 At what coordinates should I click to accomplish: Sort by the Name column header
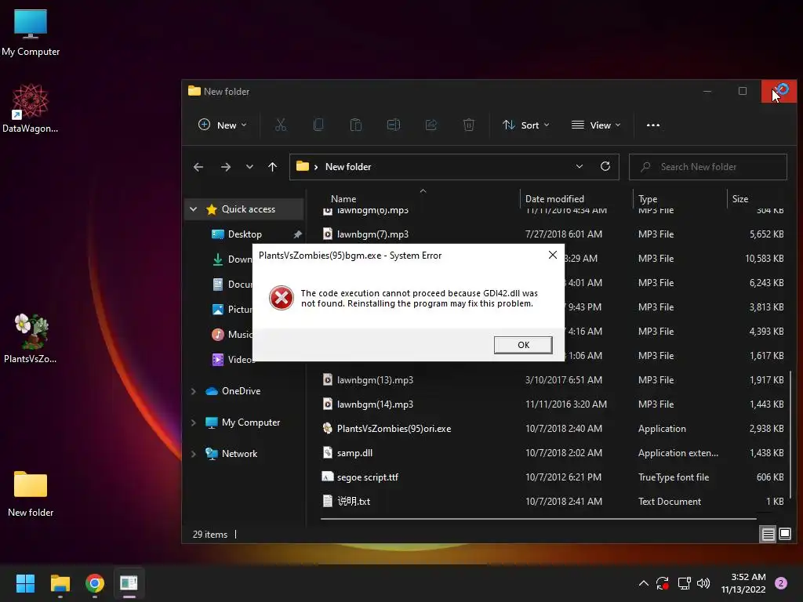tap(343, 198)
